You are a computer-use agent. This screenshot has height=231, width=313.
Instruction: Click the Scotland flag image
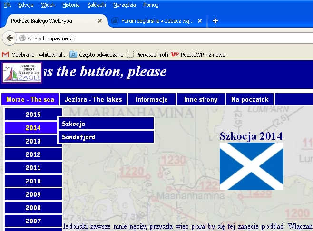tap(251, 166)
